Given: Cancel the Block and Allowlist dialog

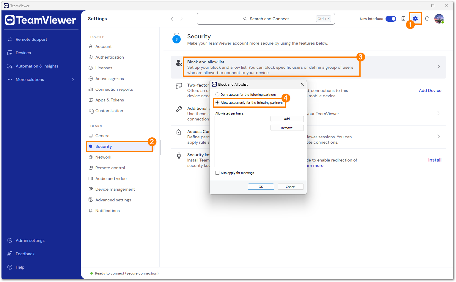Looking at the screenshot, I should tap(290, 187).
